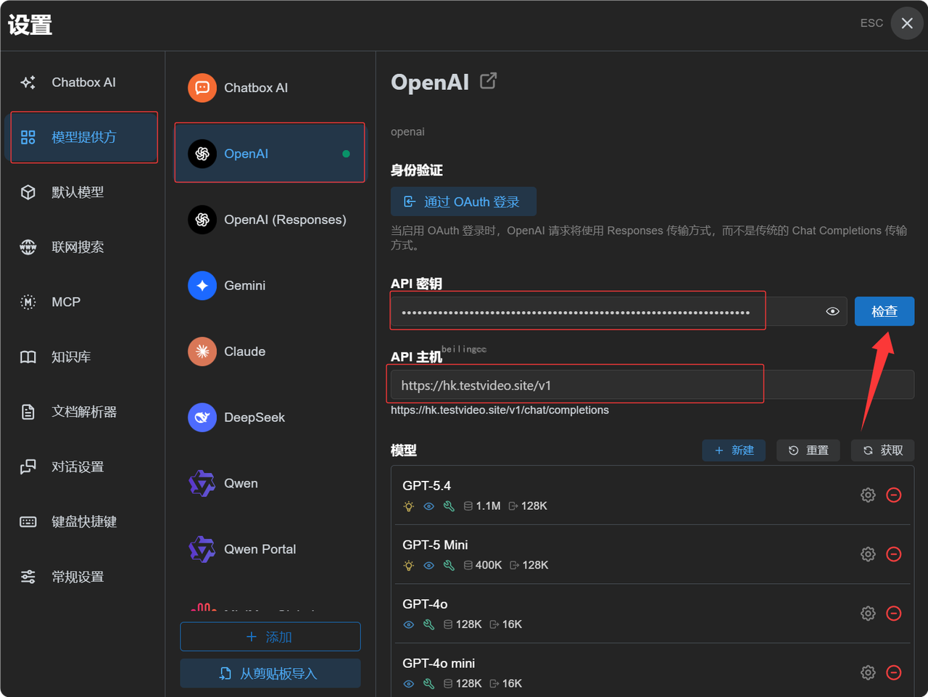Show API key with eye icon

pyautogui.click(x=832, y=312)
